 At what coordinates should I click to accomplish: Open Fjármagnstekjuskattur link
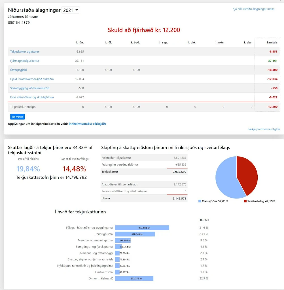pos(25,61)
